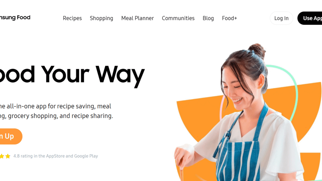Viewport: 322px width, 181px height.
Task: Click the partially visible left rating star
Action: click(2, 156)
